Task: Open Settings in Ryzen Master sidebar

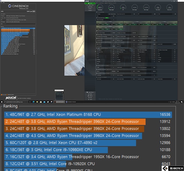Action: pyautogui.click(x=90, y=96)
